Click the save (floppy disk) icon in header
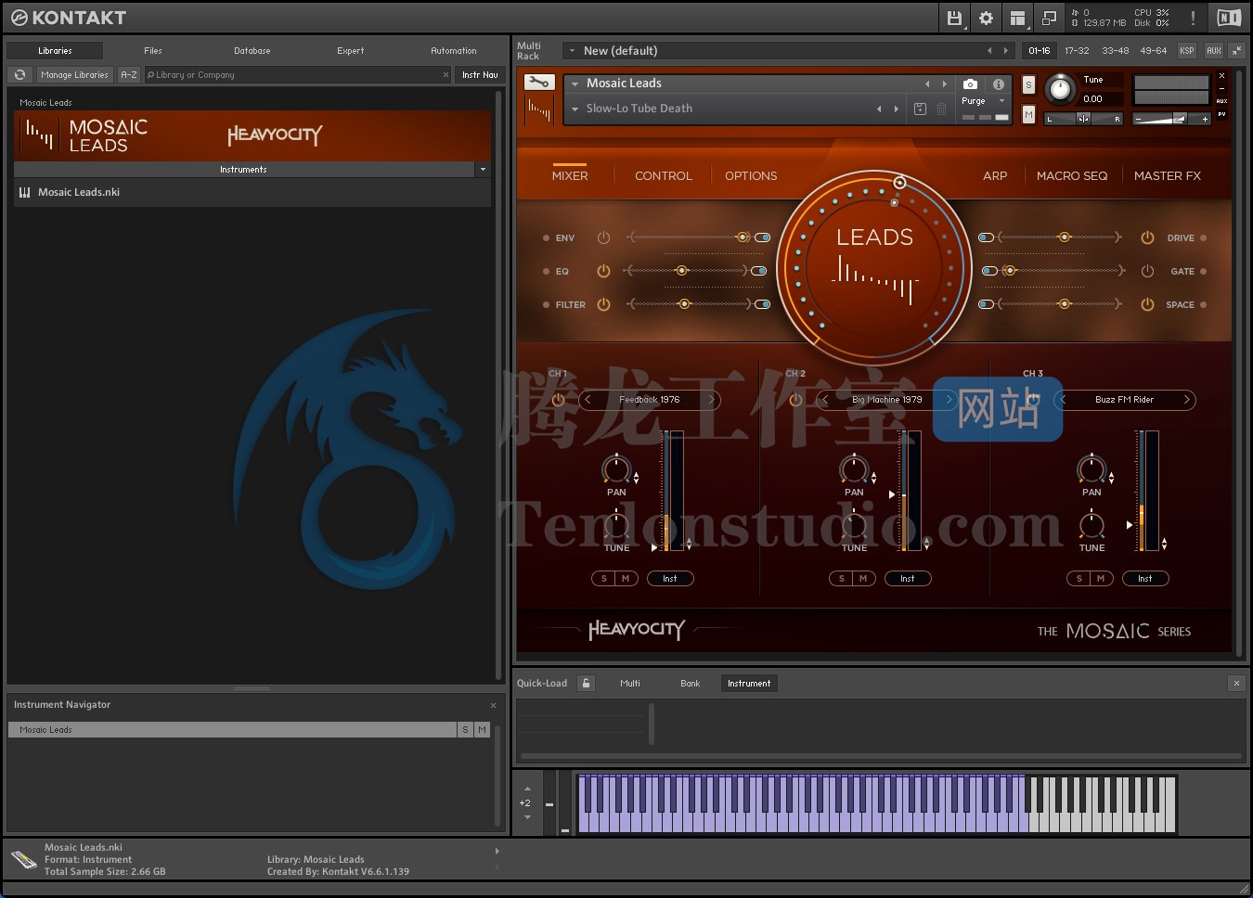1253x898 pixels. point(954,18)
